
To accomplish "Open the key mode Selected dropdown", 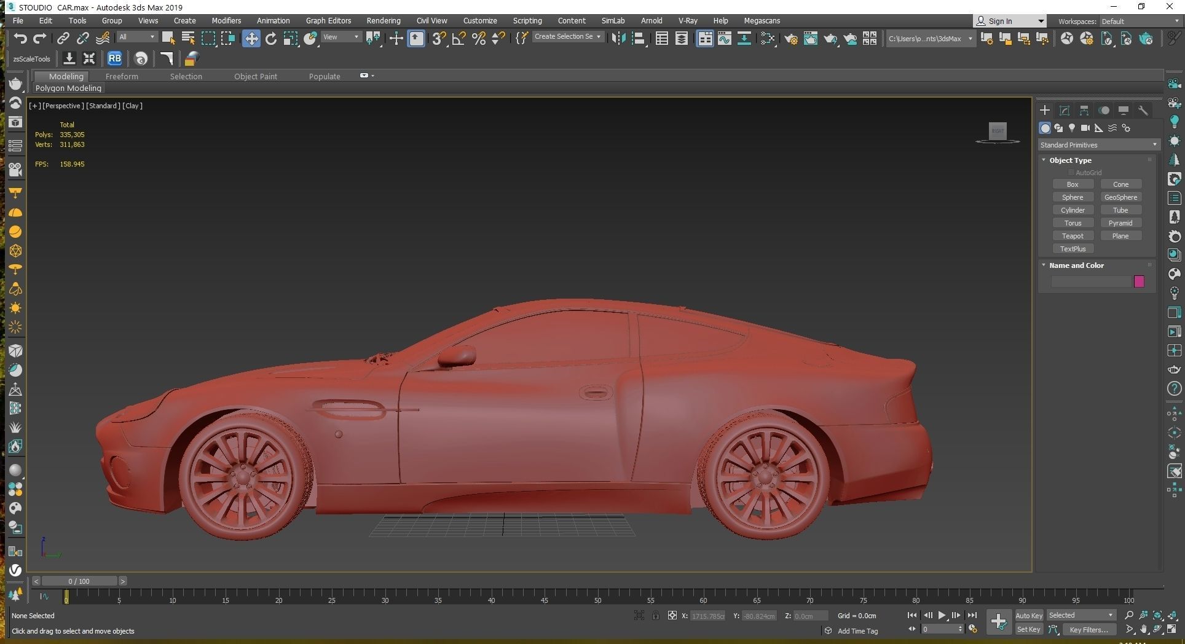I will point(1081,615).
